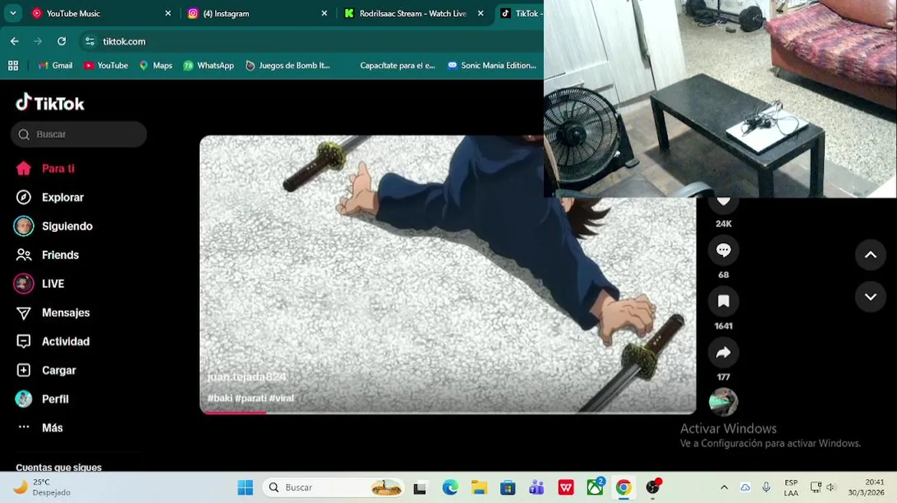Open the Windows Start menu
Screen dimensions: 897x503
(x=245, y=488)
